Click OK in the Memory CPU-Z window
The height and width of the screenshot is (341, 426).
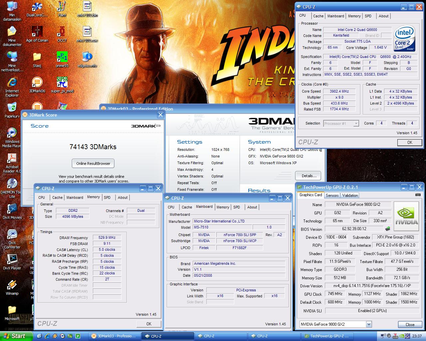coord(149,324)
